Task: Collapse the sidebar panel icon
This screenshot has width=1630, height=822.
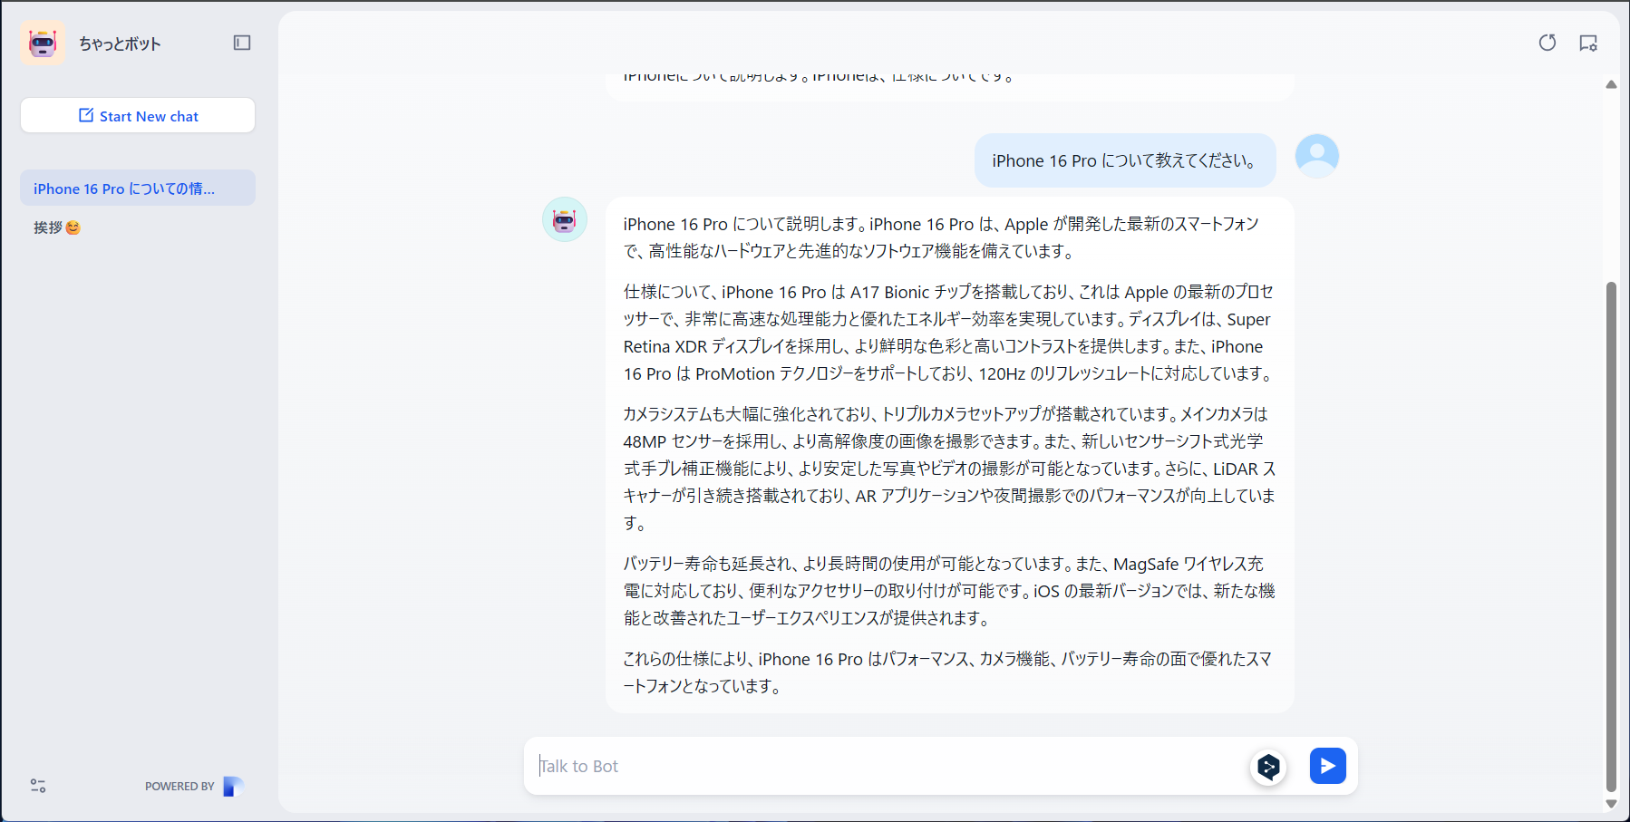Action: click(x=242, y=43)
